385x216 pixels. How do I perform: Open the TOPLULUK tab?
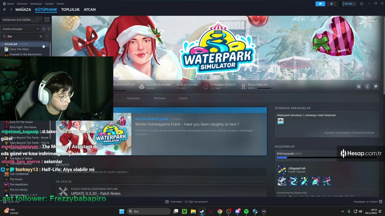[x=70, y=10]
